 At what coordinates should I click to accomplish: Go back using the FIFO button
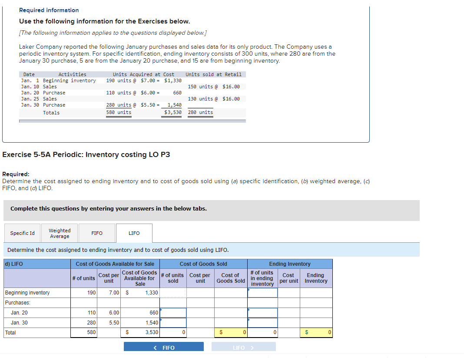[164, 347]
